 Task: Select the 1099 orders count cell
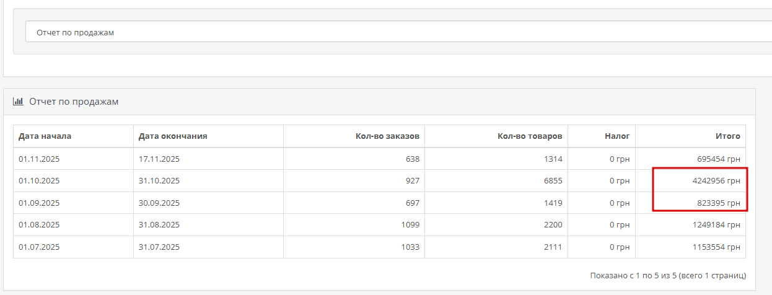point(410,225)
